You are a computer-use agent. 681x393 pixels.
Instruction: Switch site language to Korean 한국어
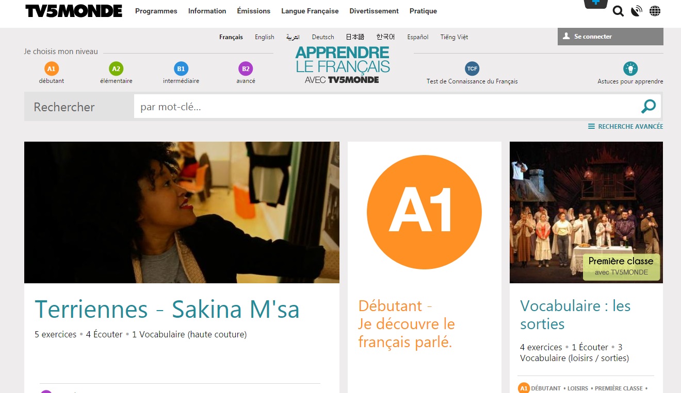[385, 37]
